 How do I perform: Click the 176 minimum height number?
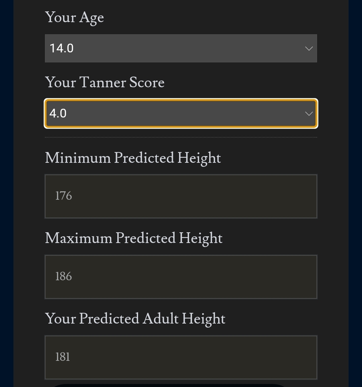pos(64,196)
